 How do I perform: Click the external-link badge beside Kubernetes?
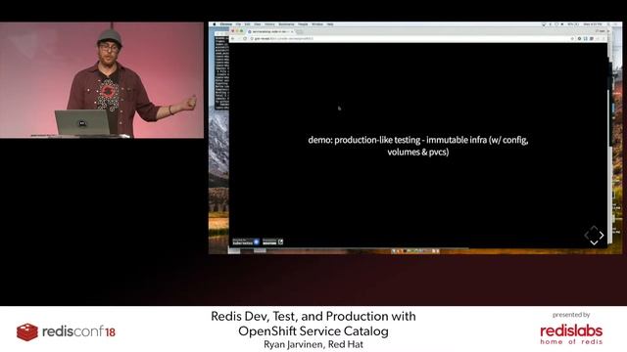(272, 242)
